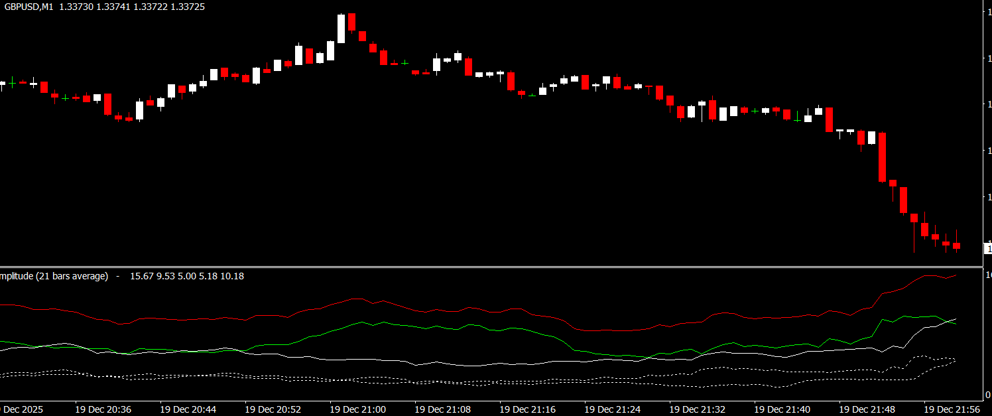Click the 19 Dec 21:40 time label
This screenshot has width=992, height=416.
(x=782, y=409)
